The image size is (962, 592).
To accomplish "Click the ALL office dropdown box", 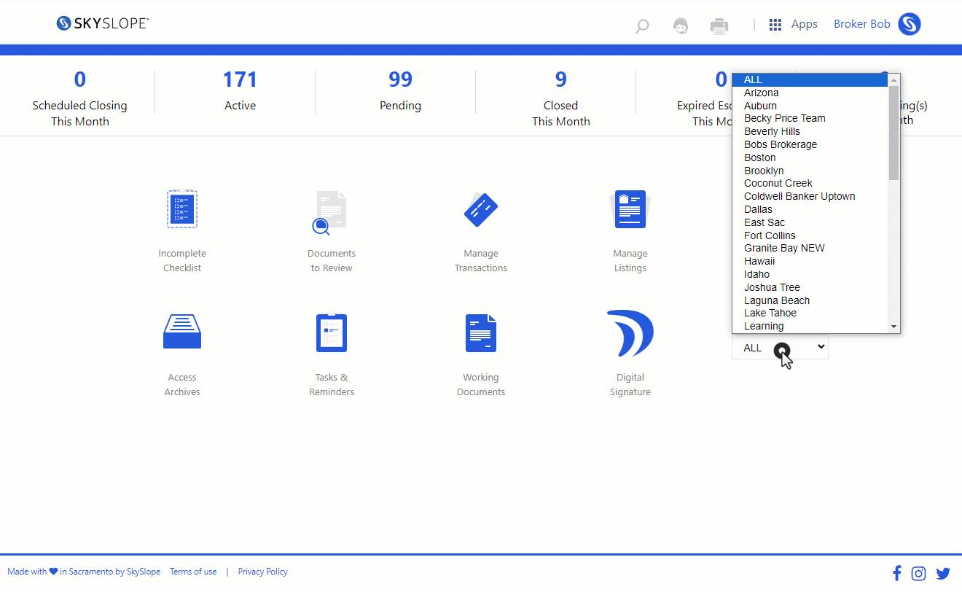I will [x=780, y=348].
